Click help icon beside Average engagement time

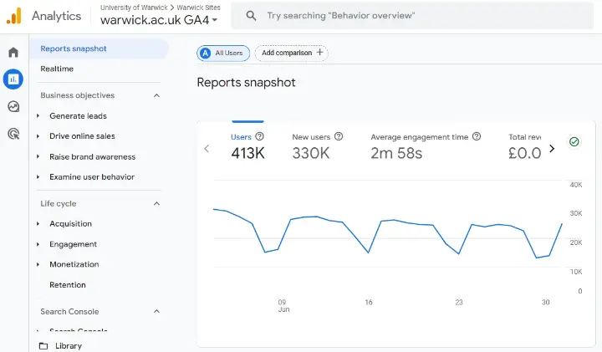[477, 136]
